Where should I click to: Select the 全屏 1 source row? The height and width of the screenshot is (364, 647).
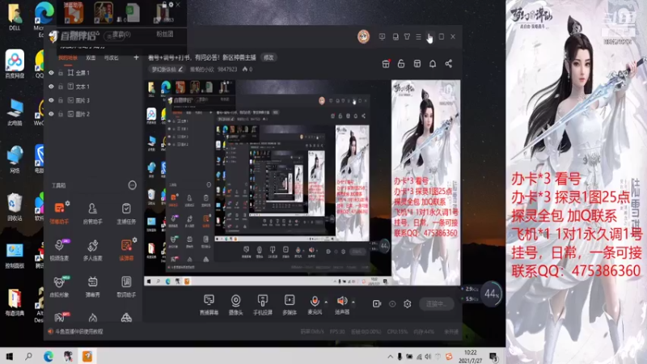coord(93,73)
